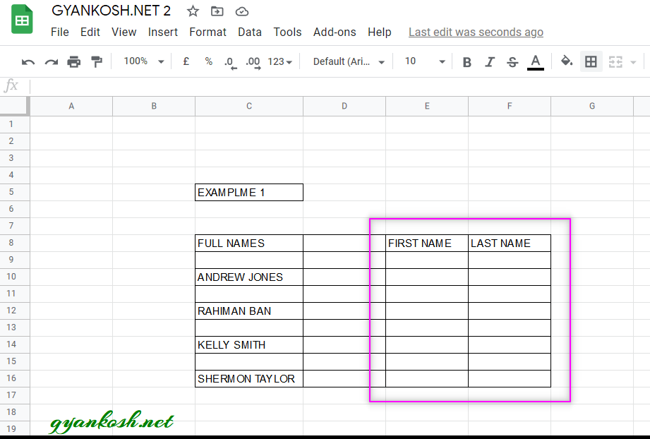Click the Paint format tool

coord(97,61)
